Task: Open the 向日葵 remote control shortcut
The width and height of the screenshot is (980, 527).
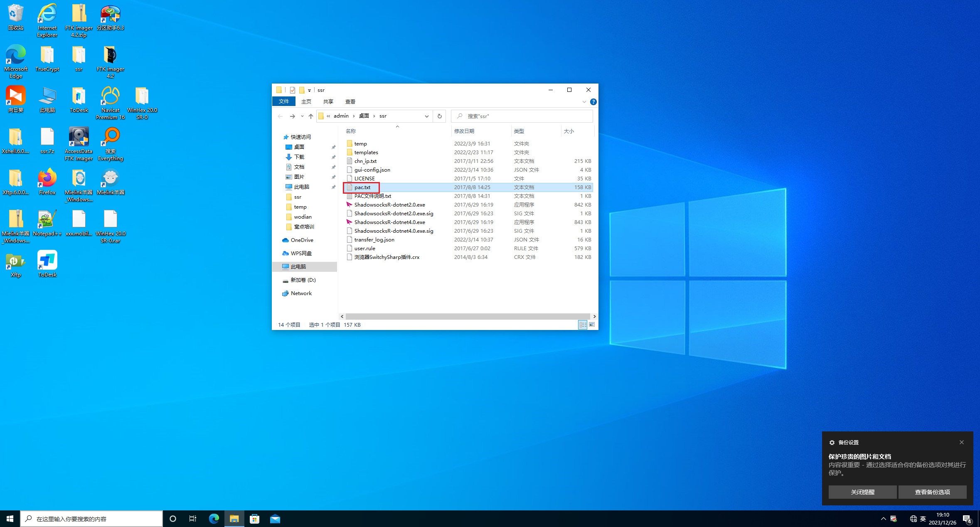Action: tap(16, 99)
